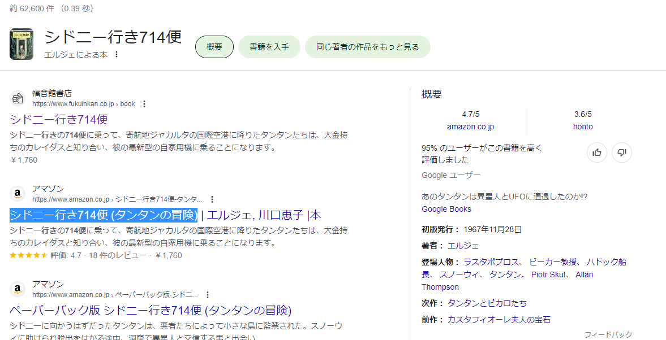Click the thumbs-up like button
Viewport: 666px width, 340px height.
597,152
